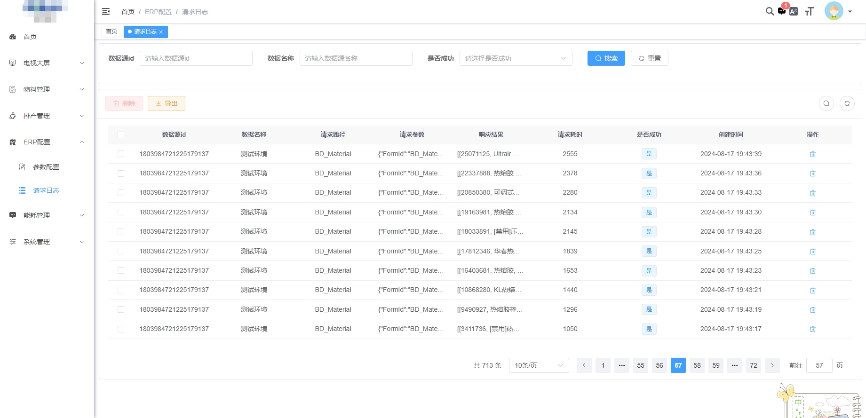Click the 导出 export button
Image resolution: width=866 pixels, height=418 pixels.
tap(167, 103)
